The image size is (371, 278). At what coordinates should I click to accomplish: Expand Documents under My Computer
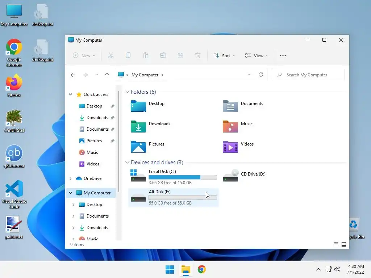click(x=73, y=216)
